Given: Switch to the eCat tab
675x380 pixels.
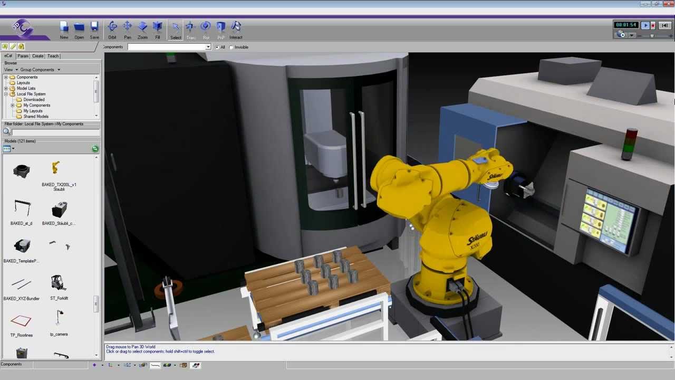Looking at the screenshot, I should pyautogui.click(x=8, y=55).
